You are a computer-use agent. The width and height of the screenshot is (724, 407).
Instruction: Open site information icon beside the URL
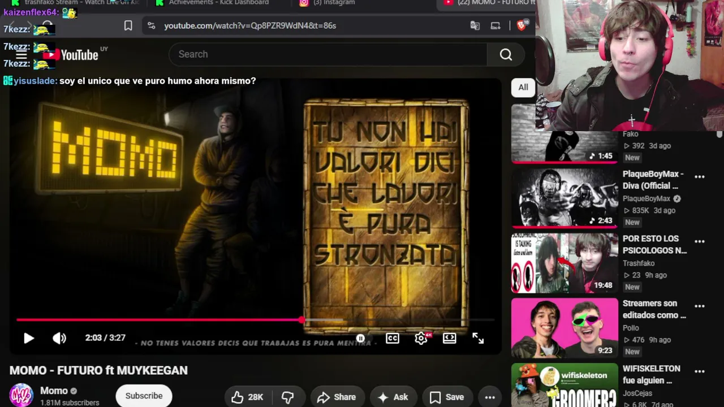[x=151, y=25]
